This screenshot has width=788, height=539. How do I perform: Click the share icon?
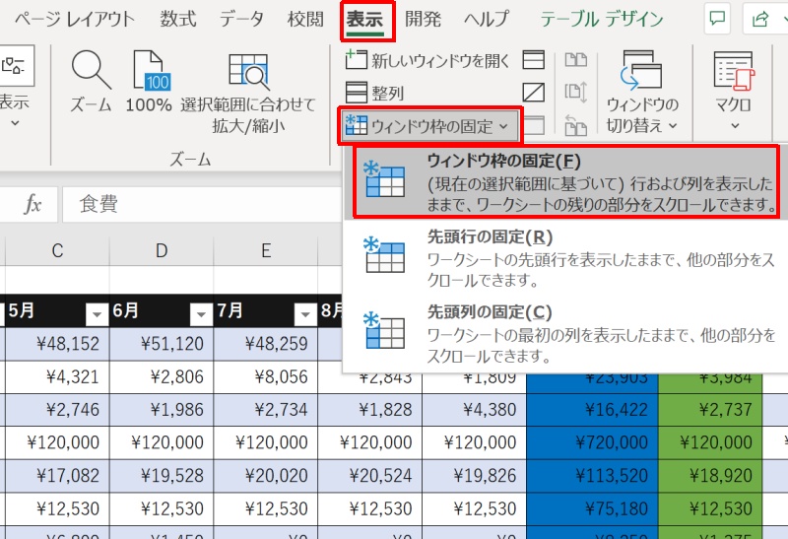point(759,19)
